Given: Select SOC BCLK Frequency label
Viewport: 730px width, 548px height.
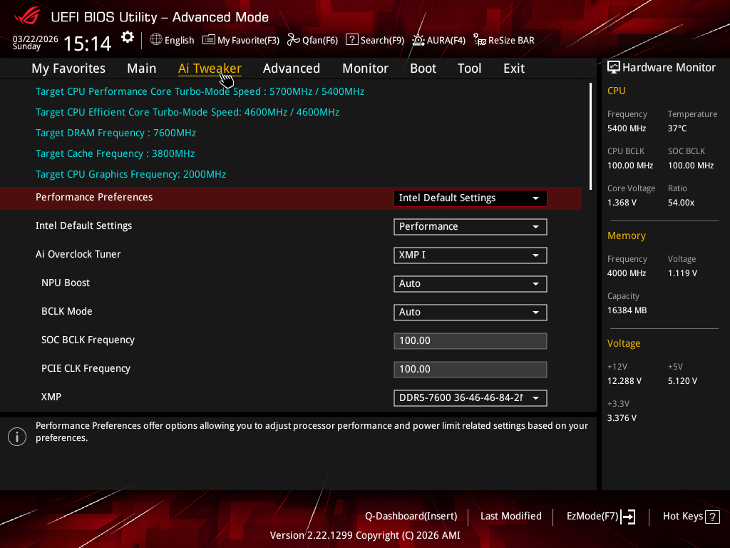Looking at the screenshot, I should click(x=88, y=340).
